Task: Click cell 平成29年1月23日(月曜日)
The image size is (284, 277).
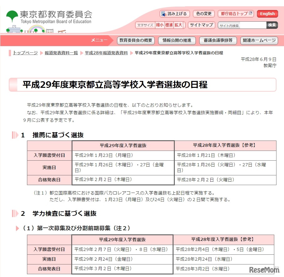Action: [x=123, y=155]
